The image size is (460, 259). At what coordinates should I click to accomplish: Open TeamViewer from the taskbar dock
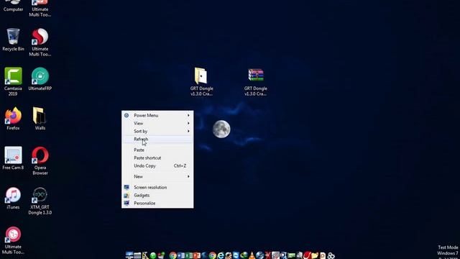(x=236, y=255)
